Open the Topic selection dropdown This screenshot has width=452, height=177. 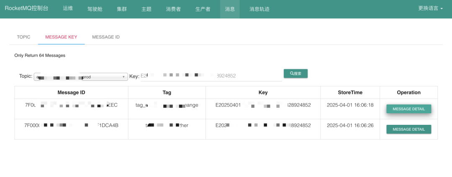pos(81,77)
